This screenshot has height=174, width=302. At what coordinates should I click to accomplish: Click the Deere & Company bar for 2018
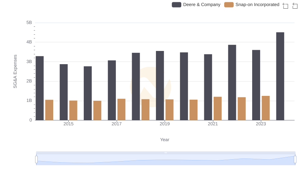coord(136,86)
